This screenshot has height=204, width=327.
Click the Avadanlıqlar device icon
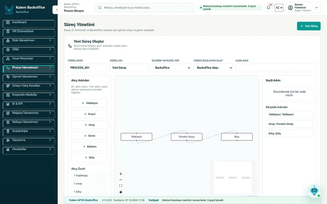pos(8,131)
